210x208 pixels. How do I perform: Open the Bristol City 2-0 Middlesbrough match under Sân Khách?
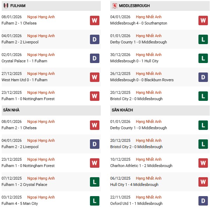[x=136, y=147]
